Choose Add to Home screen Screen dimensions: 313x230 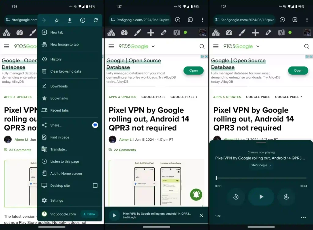click(x=70, y=174)
